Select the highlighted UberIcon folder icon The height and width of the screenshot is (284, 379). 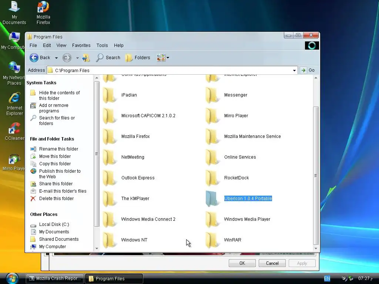(x=212, y=199)
